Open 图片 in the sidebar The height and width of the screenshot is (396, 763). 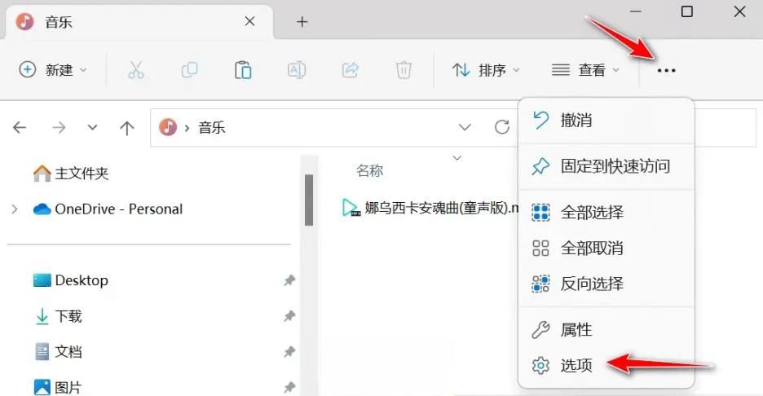tap(59, 387)
